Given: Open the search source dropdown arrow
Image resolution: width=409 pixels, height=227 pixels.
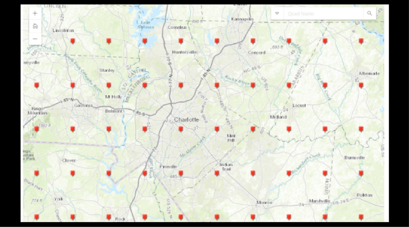Looking at the screenshot, I should pos(277,13).
